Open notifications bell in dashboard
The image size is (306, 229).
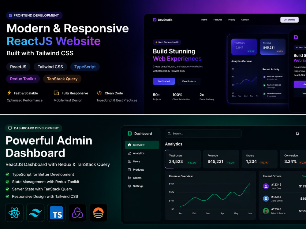pos(297,134)
